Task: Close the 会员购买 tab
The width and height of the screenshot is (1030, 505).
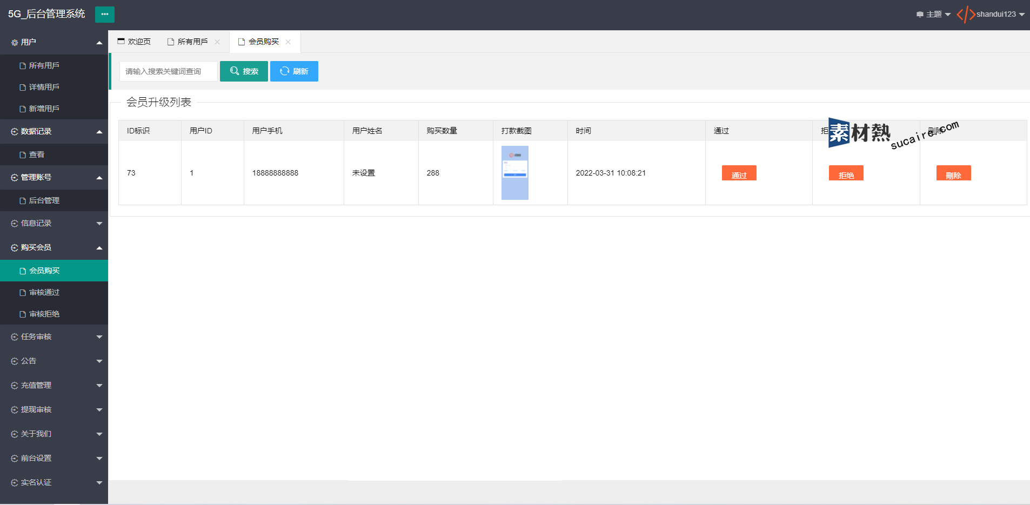Action: pos(288,42)
